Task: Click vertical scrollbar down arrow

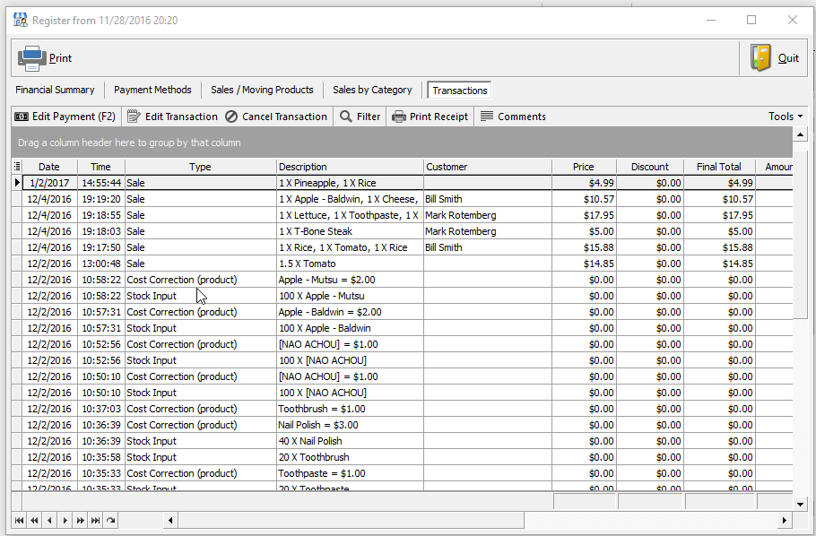Action: tap(800, 504)
